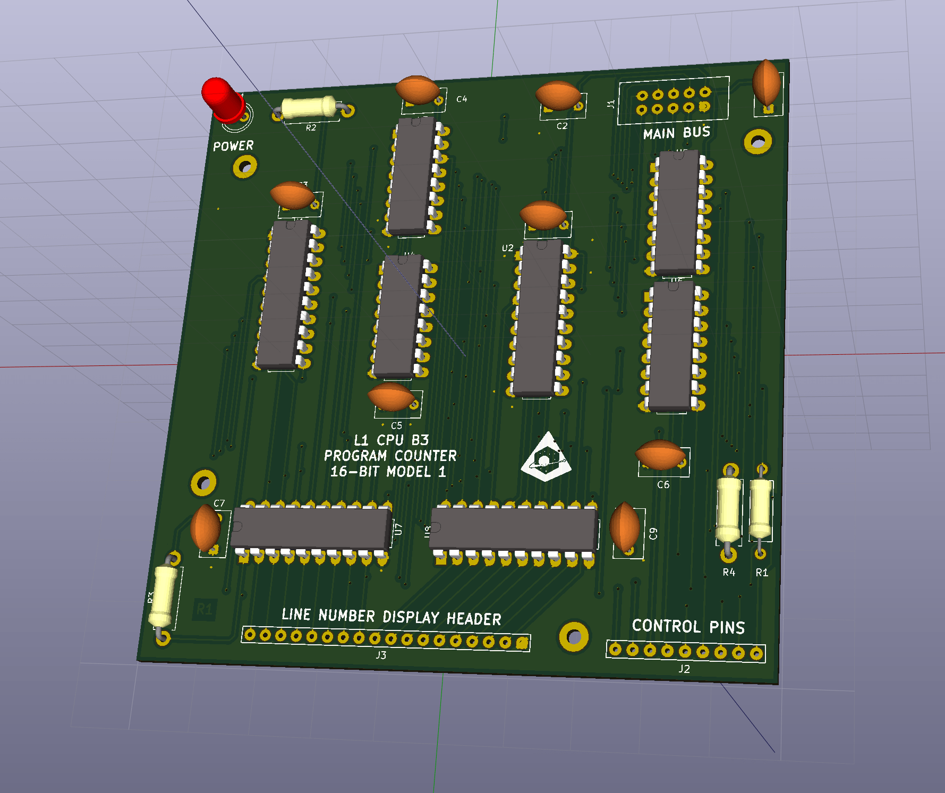
Task: Click the L1 CPU B3 silkscreen text
Action: pyautogui.click(x=391, y=440)
